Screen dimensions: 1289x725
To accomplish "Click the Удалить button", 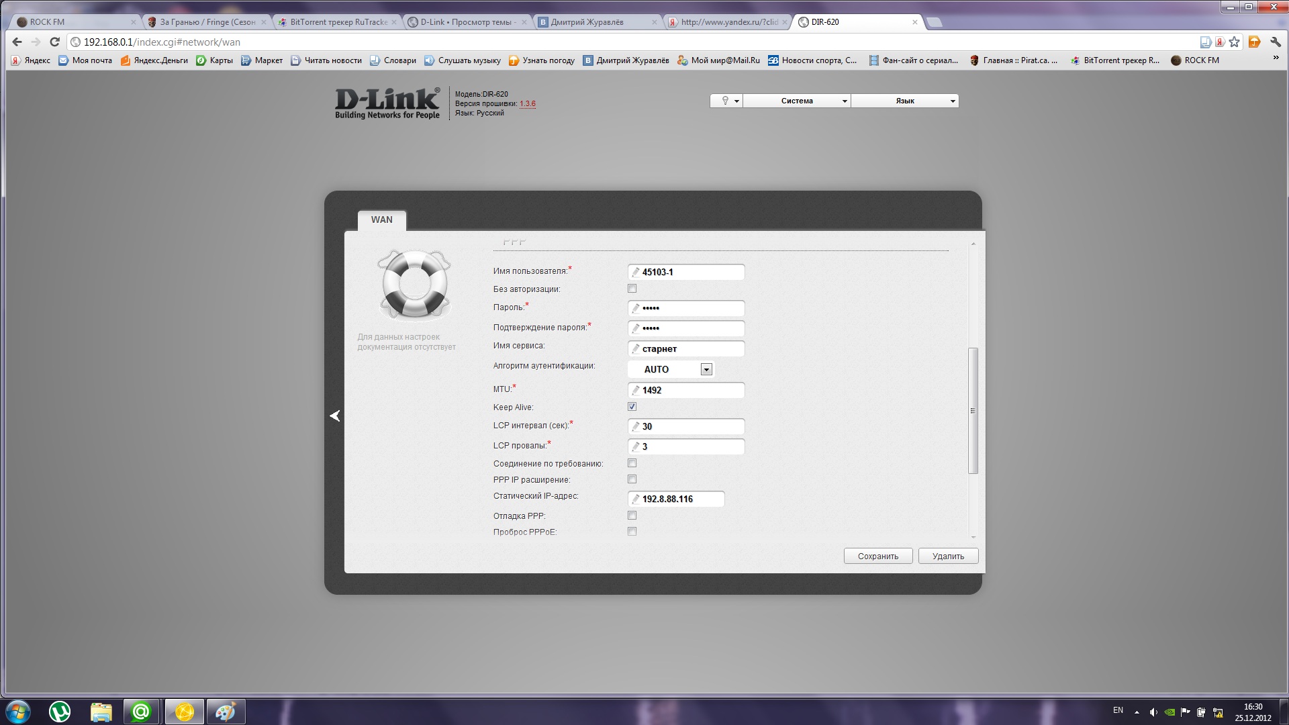I will (x=948, y=556).
